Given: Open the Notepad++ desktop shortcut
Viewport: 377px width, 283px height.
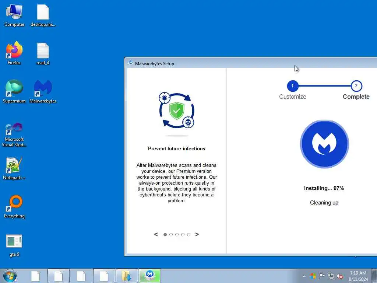Looking at the screenshot, I should click(x=14, y=168).
